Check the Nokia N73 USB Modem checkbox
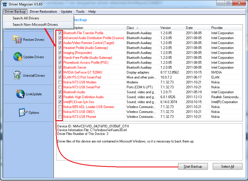 click(x=60, y=82)
